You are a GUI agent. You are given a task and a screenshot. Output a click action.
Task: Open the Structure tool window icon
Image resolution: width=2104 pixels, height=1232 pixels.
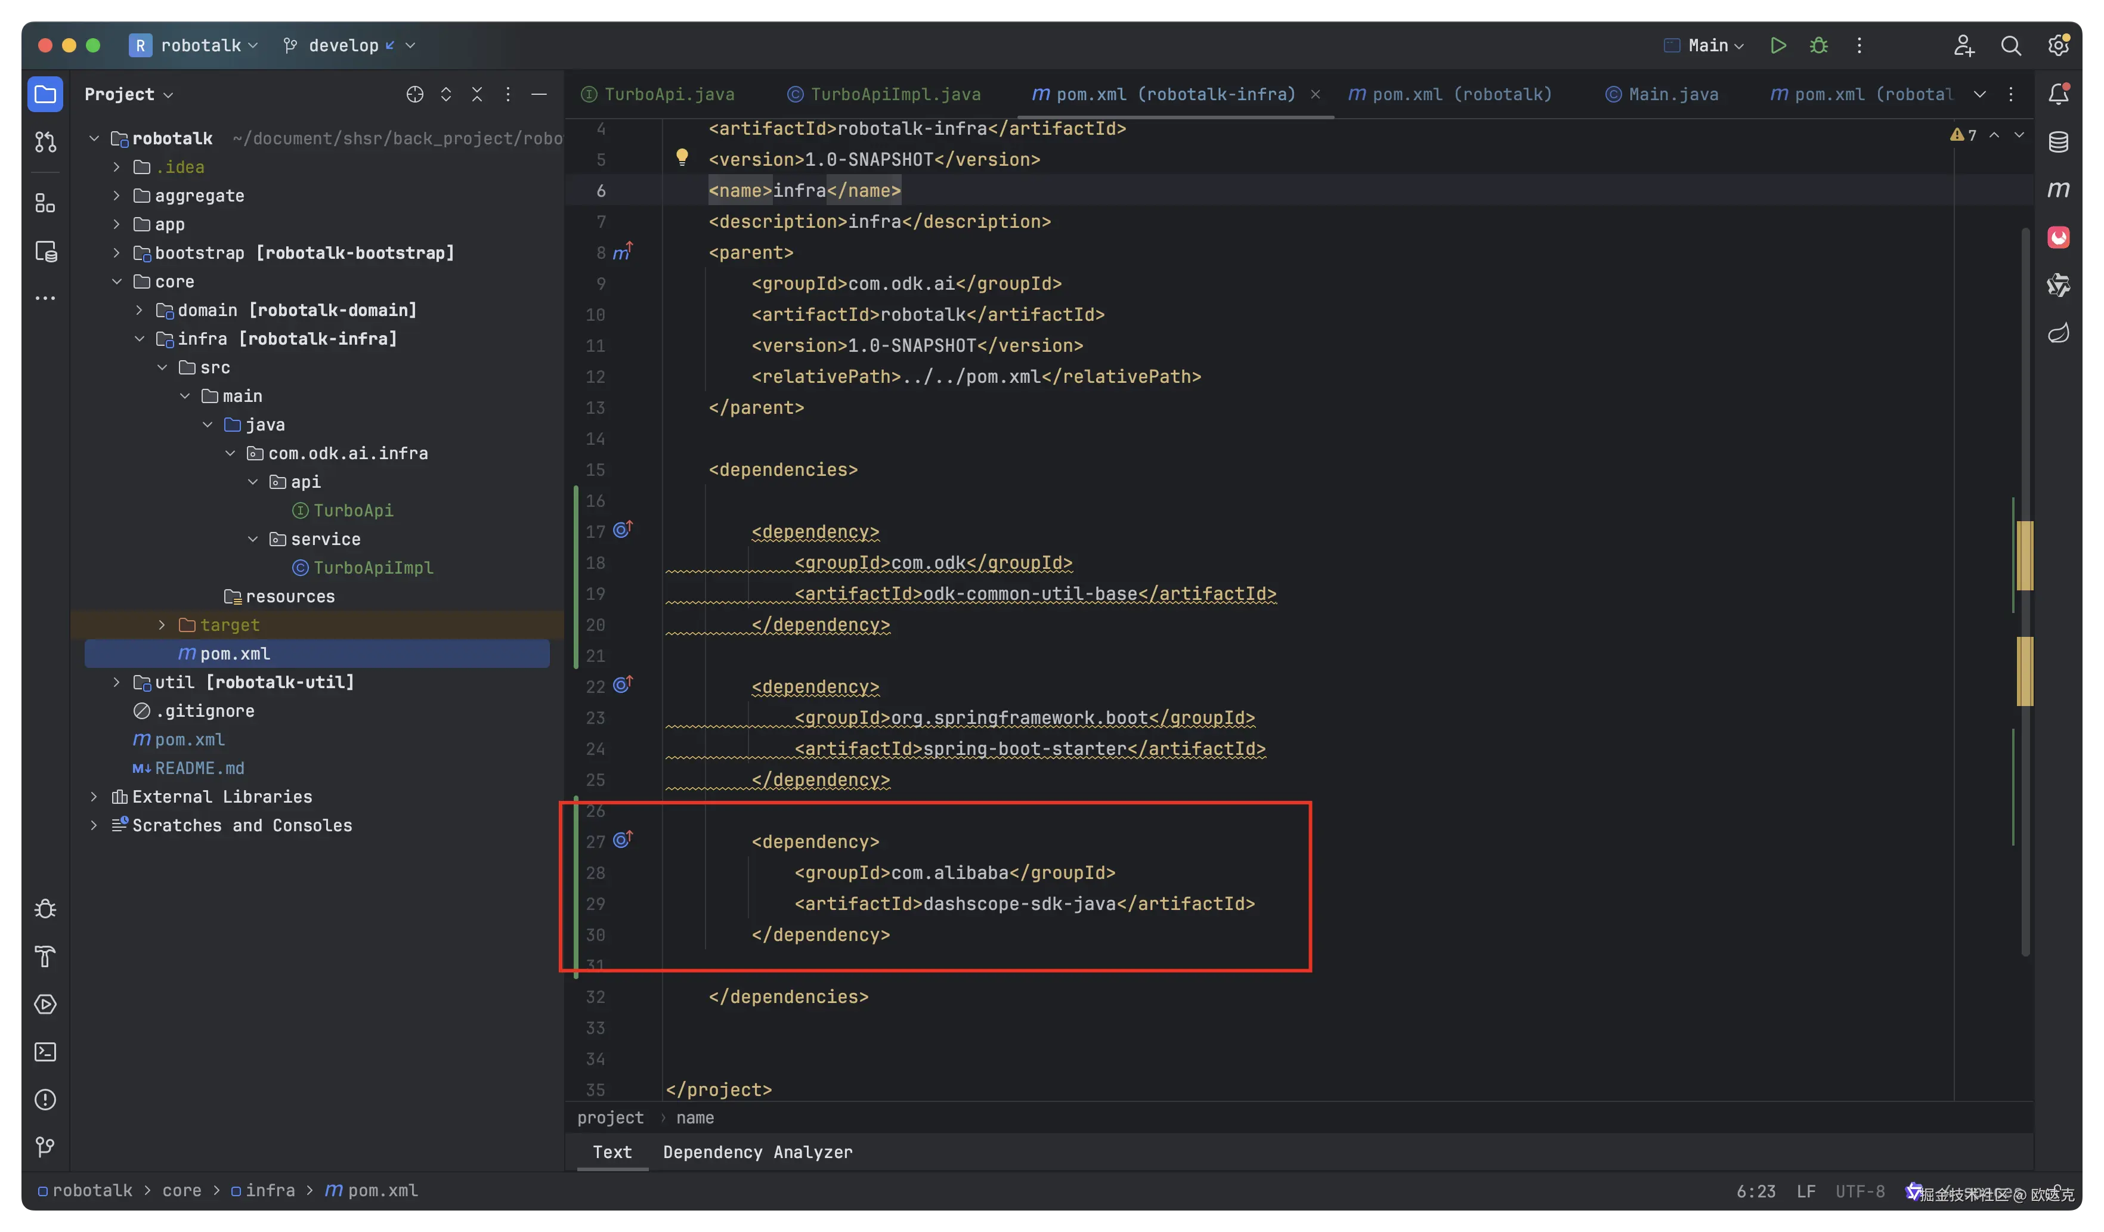coord(45,203)
